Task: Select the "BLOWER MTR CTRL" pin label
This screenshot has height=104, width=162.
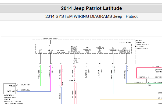Action: pyautogui.click(x=61, y=51)
